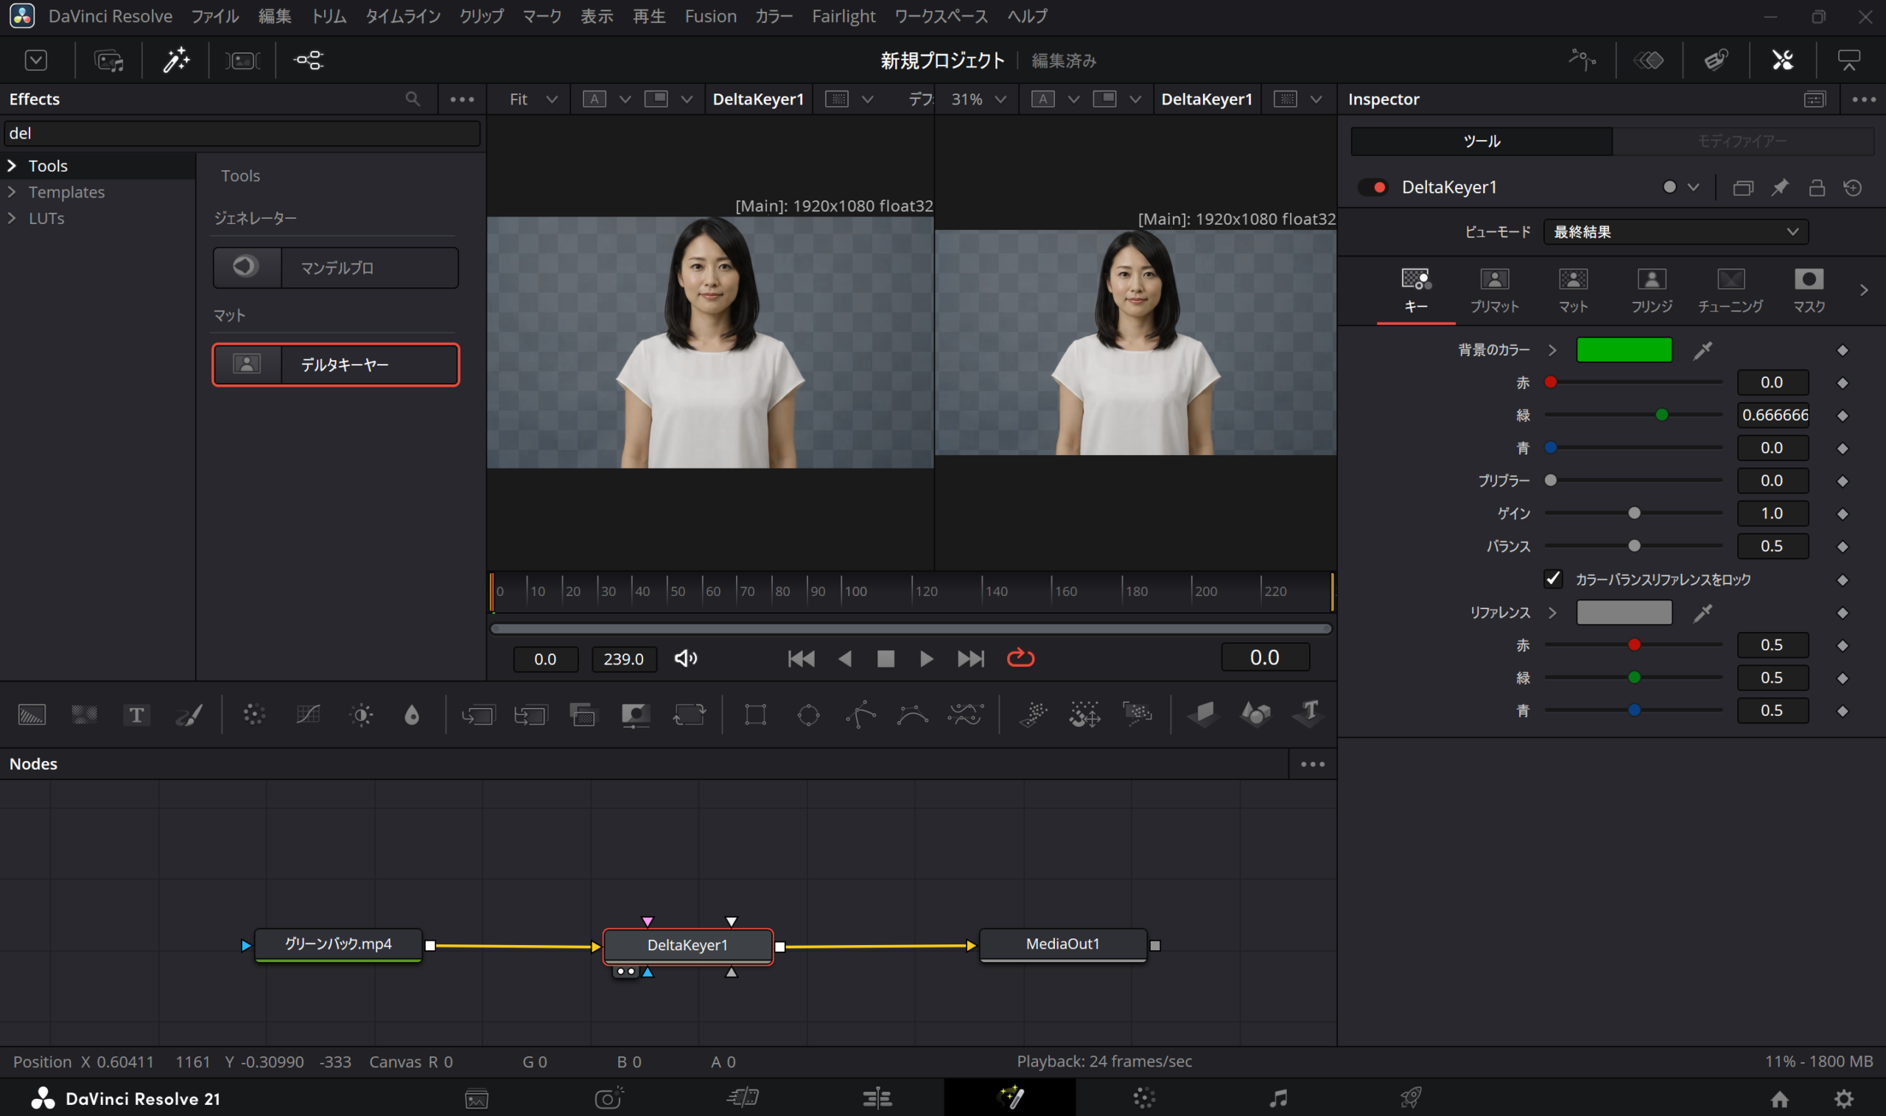The height and width of the screenshot is (1116, 1886).
Task: Open the Fusion menu
Action: (710, 15)
